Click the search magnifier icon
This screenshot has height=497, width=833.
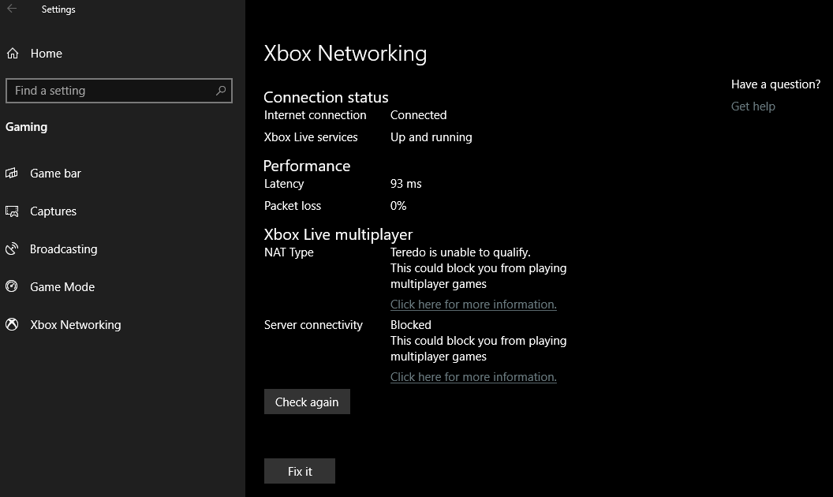point(221,91)
